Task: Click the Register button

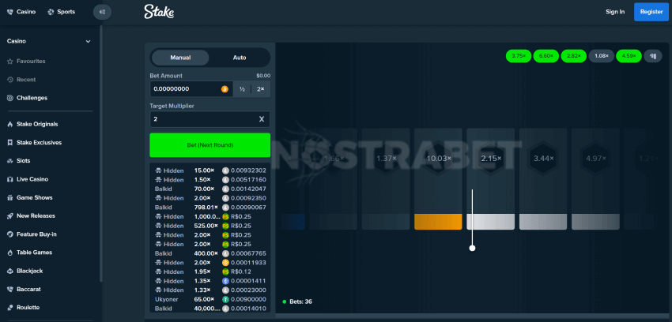Action: tap(651, 12)
